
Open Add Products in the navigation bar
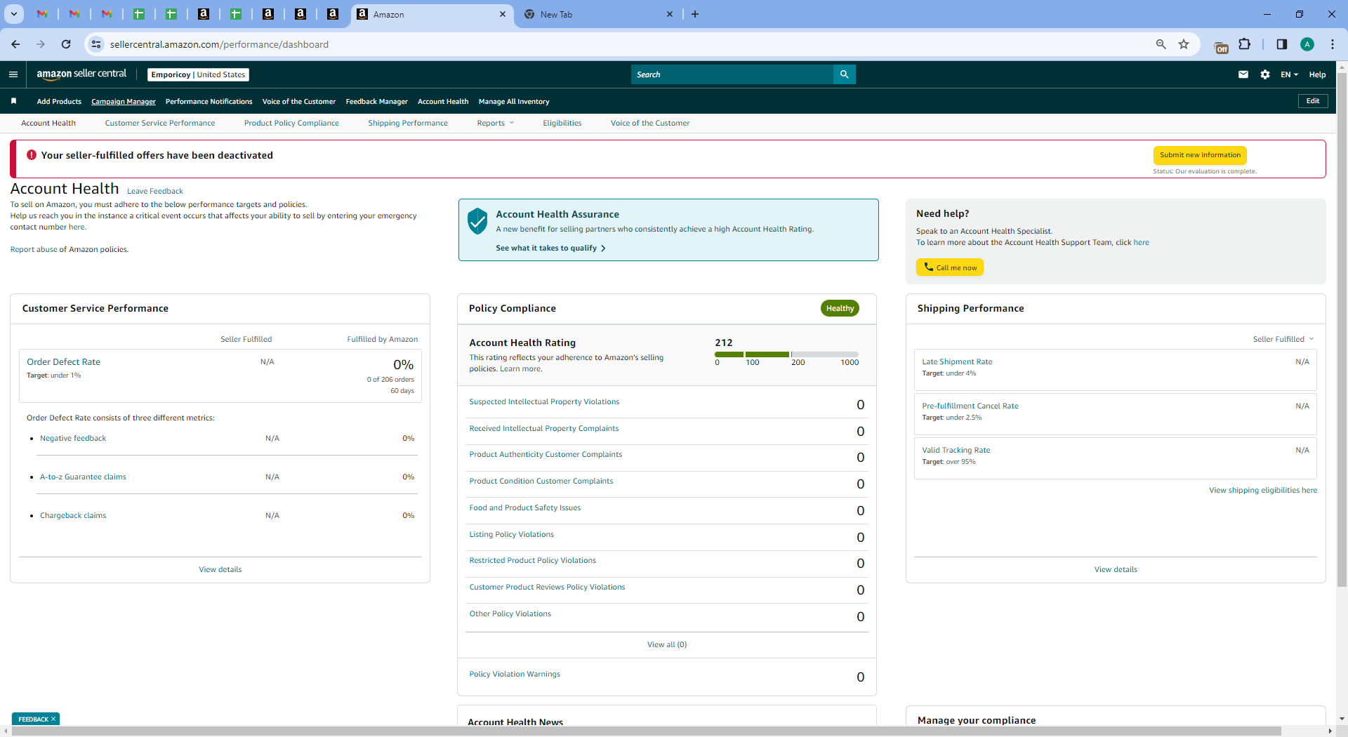59,102
